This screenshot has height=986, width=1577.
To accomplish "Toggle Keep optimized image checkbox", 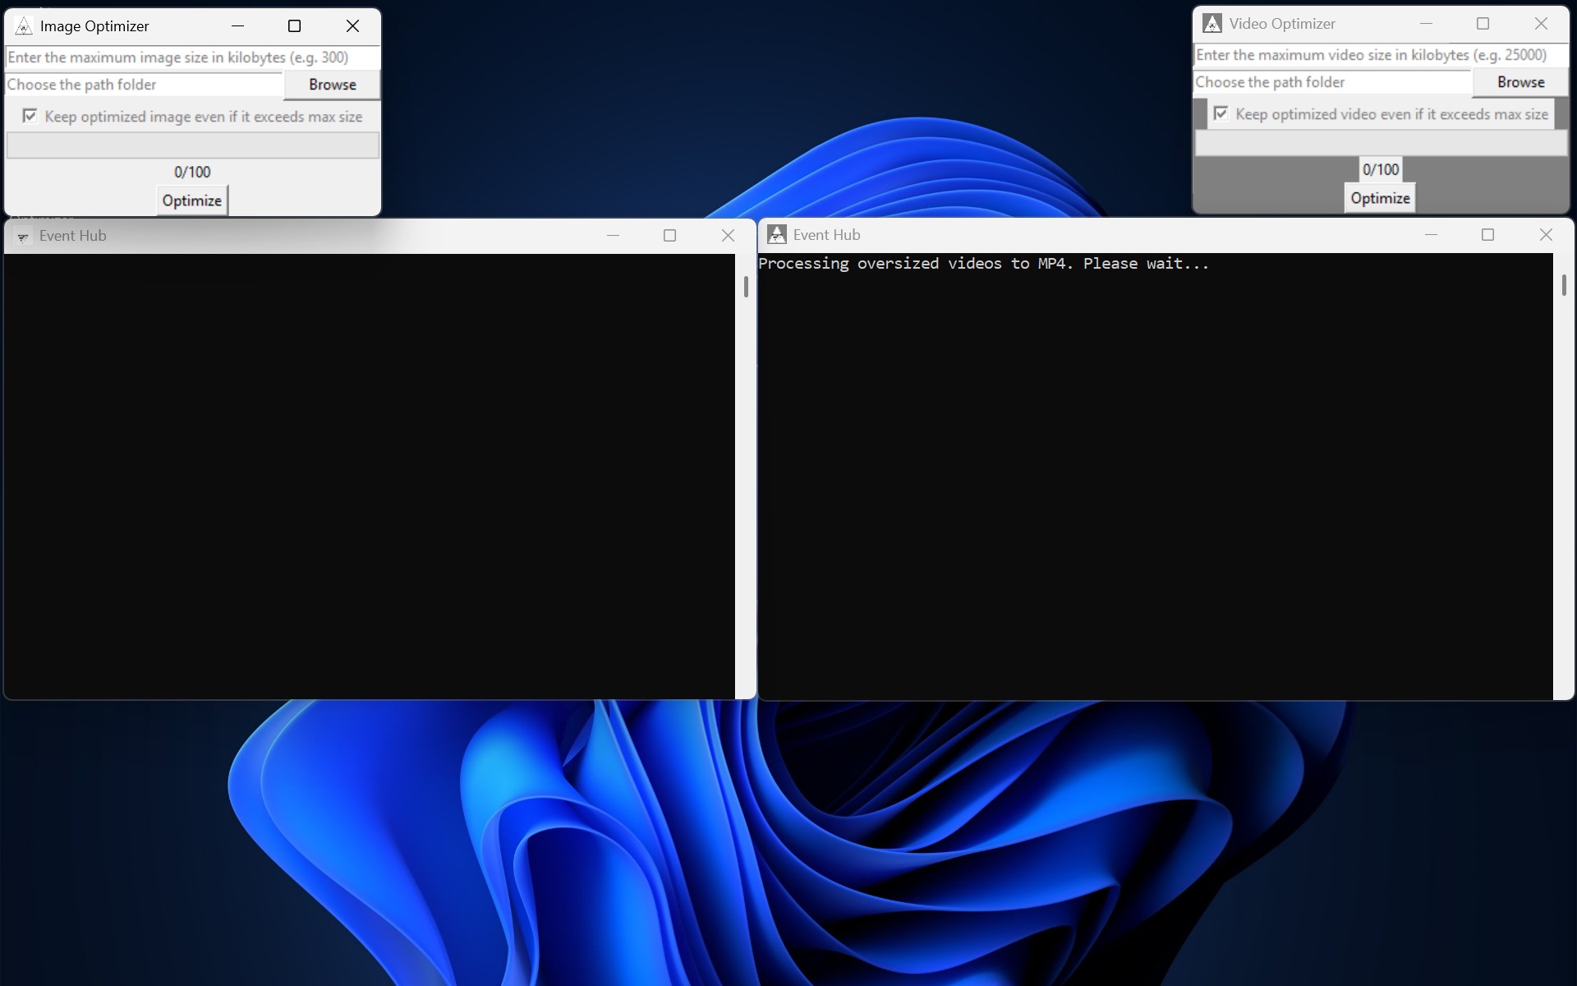I will [30, 116].
